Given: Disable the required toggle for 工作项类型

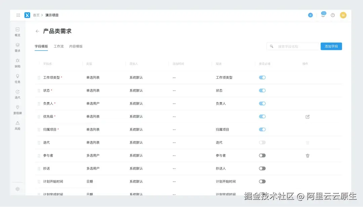Looking at the screenshot, I should (262, 77).
